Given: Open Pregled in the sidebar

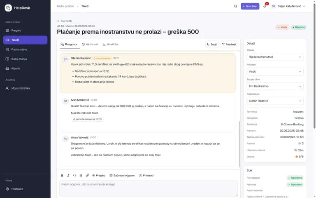Looking at the screenshot, I should 25,31.
